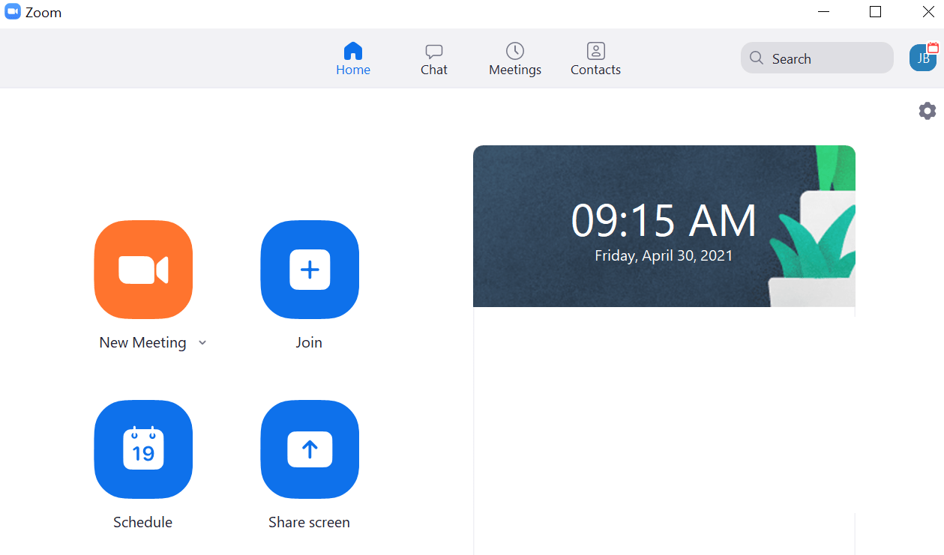944x555 pixels.
Task: Open the Join meeting dialog
Action: [309, 270]
